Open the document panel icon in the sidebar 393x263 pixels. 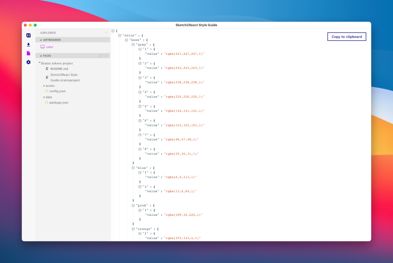pos(28,53)
